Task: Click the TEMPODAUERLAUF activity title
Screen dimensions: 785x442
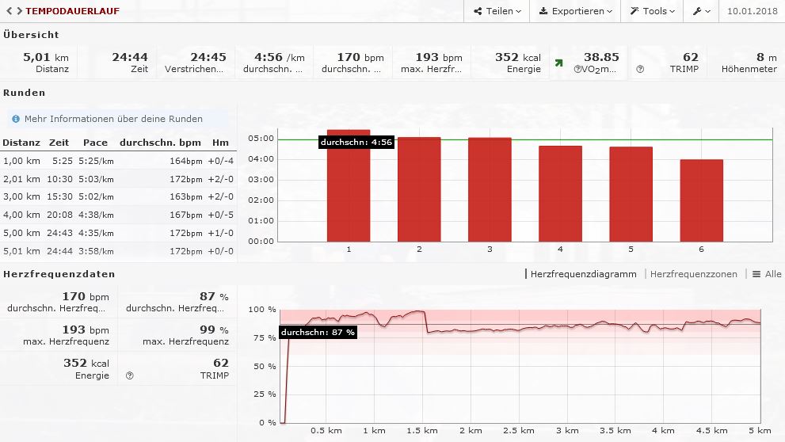Action: point(72,11)
